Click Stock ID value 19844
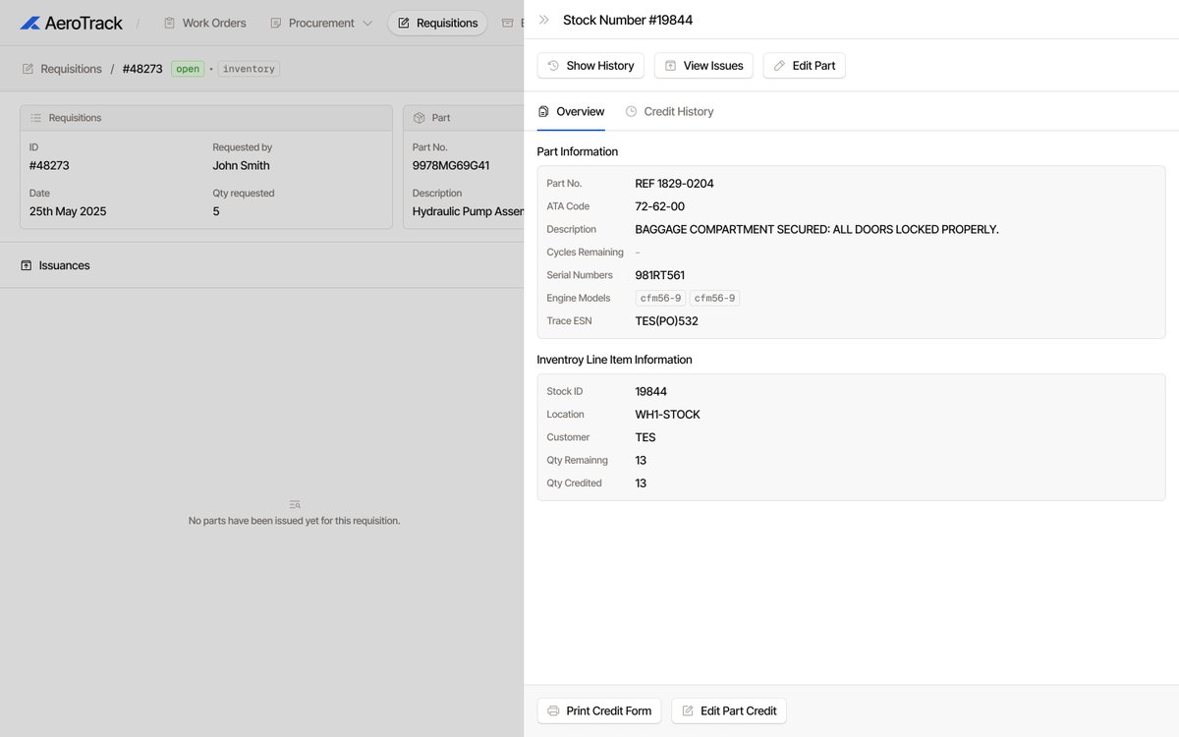Viewport: 1179px width, 737px height. point(651,391)
